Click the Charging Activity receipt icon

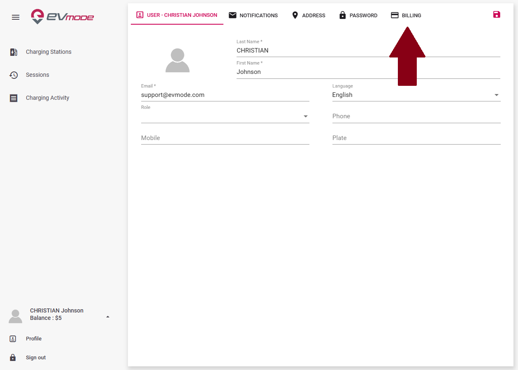(x=14, y=98)
